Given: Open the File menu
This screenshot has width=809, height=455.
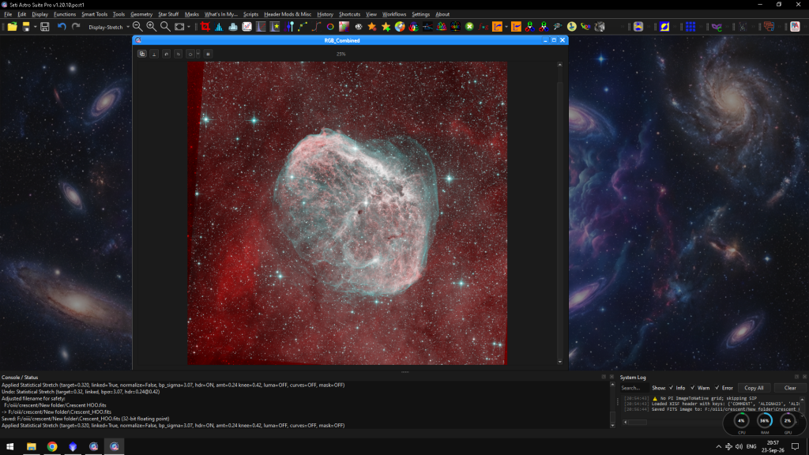Looking at the screenshot, I should point(8,14).
